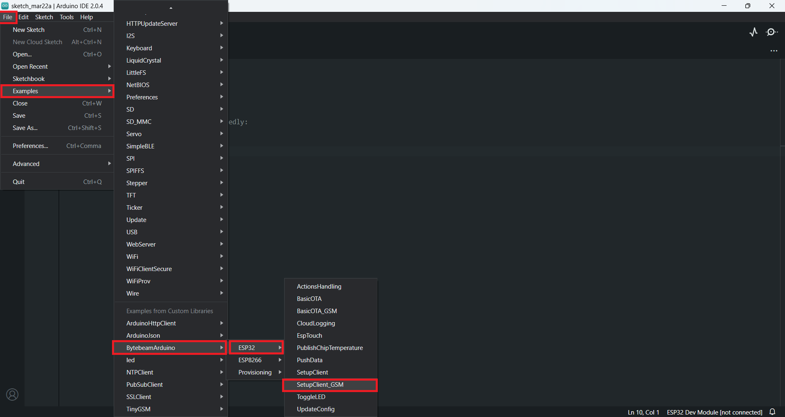Viewport: 785px width, 417px height.
Task: Open the Edit menu
Action: (x=23, y=17)
